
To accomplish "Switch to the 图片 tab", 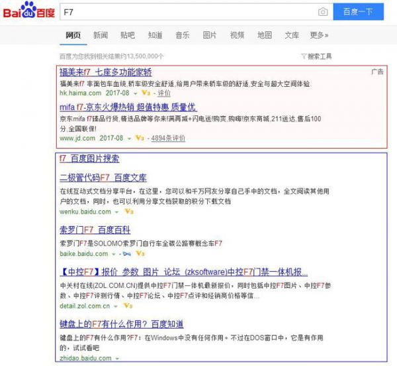I will pyautogui.click(x=210, y=35).
